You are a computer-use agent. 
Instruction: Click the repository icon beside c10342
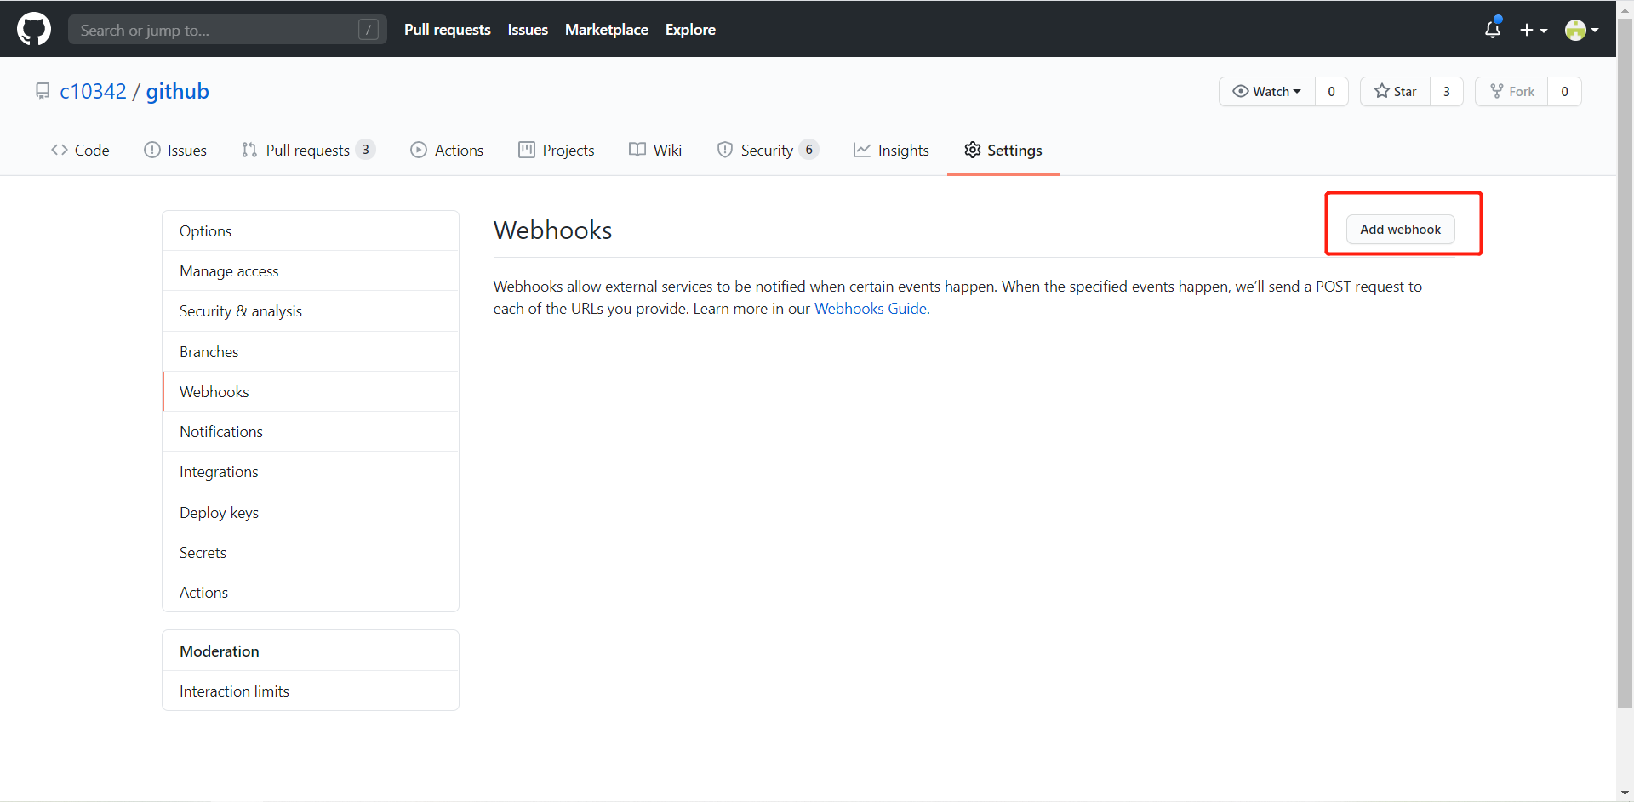[43, 91]
